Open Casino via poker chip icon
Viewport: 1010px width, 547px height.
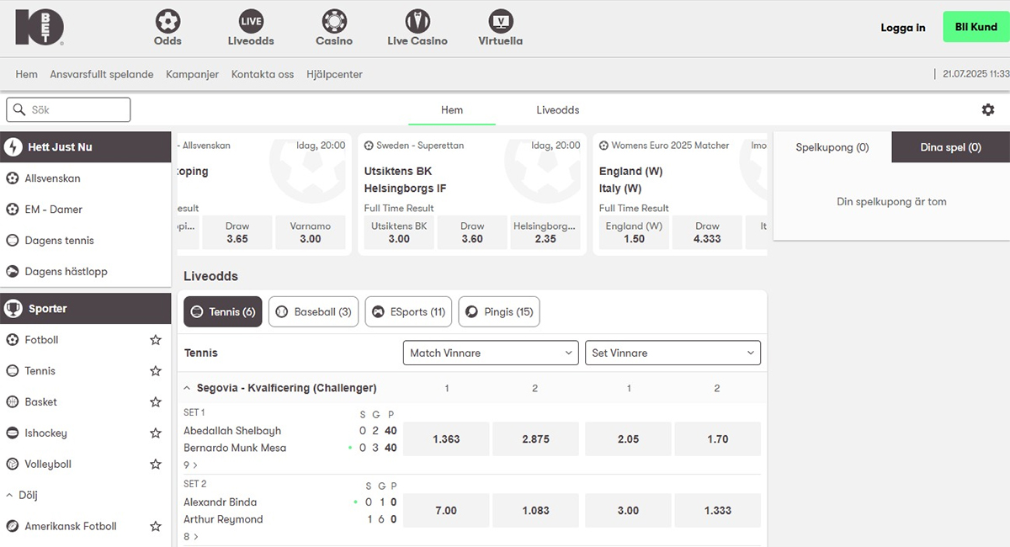pyautogui.click(x=334, y=21)
